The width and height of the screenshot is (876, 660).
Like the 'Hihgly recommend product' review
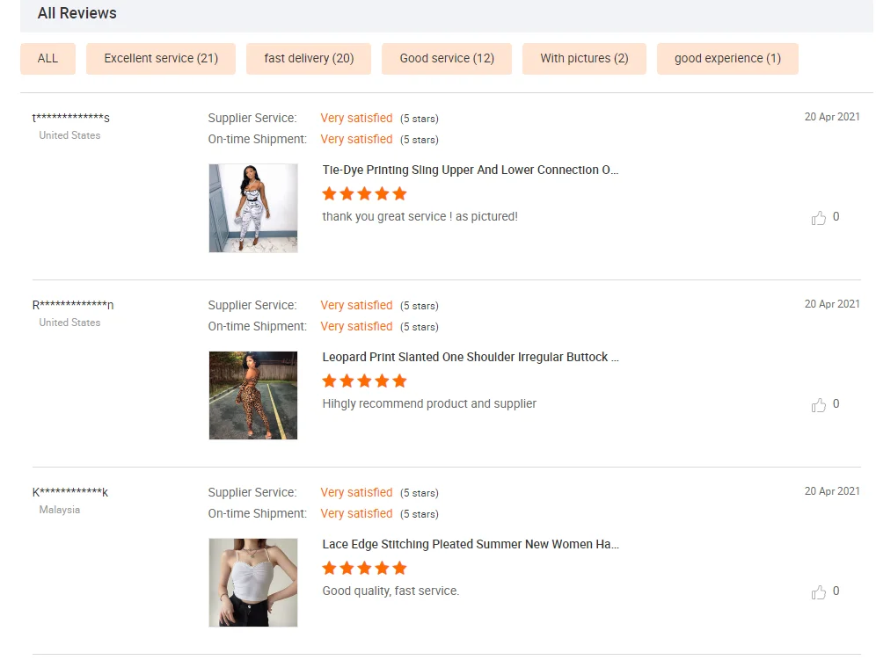[x=819, y=405]
